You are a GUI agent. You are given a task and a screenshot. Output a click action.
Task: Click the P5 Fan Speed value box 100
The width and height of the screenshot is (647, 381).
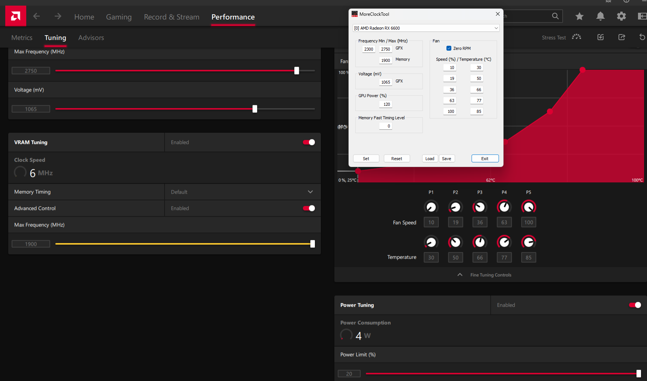tap(529, 222)
